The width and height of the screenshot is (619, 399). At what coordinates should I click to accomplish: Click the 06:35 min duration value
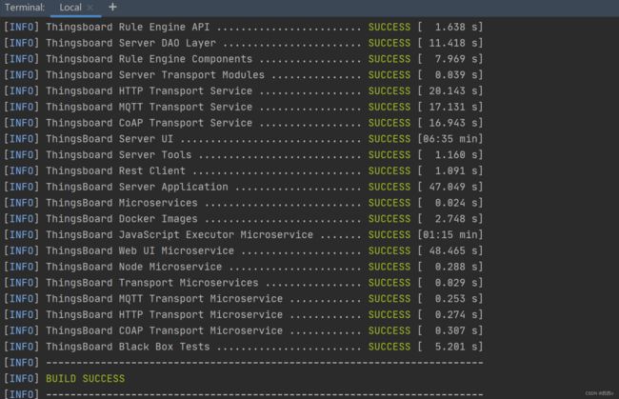click(450, 139)
